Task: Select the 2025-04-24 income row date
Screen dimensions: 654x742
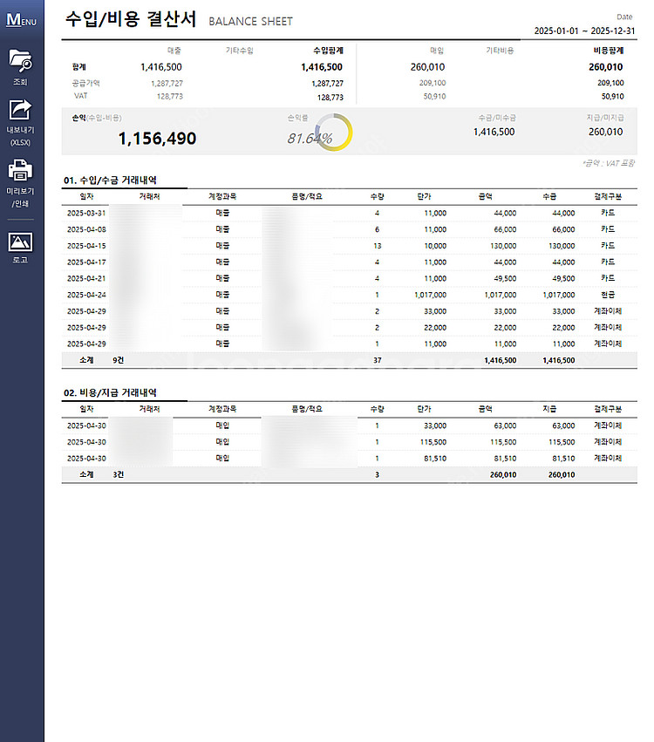Action: pos(86,295)
